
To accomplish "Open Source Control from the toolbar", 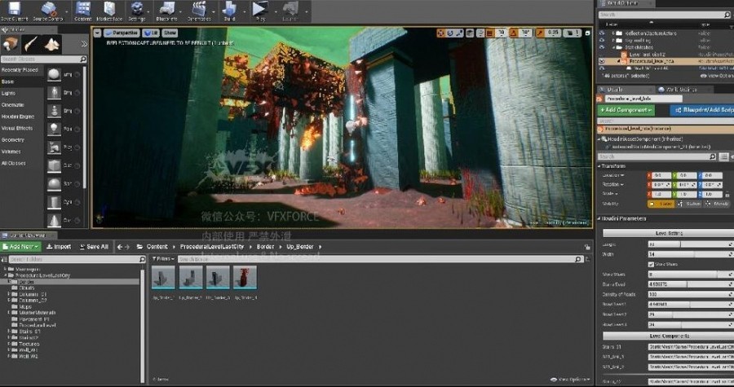I will (x=48, y=11).
